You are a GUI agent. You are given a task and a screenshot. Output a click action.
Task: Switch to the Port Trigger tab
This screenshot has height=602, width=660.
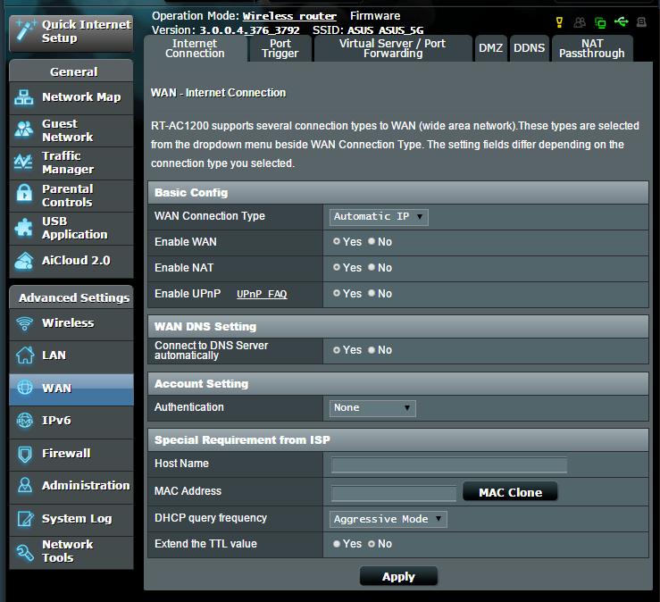(280, 48)
